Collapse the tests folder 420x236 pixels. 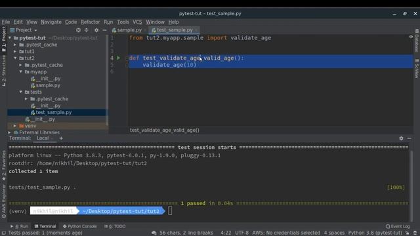[20, 92]
